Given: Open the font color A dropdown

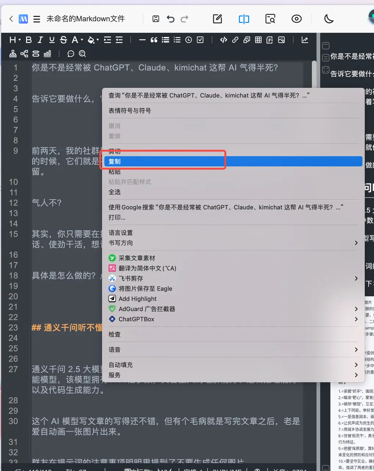Looking at the screenshot, I should coord(77,40).
